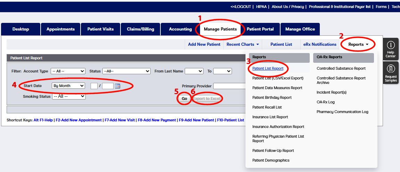
Task: Click the Request Samples icon
Action: (x=391, y=73)
